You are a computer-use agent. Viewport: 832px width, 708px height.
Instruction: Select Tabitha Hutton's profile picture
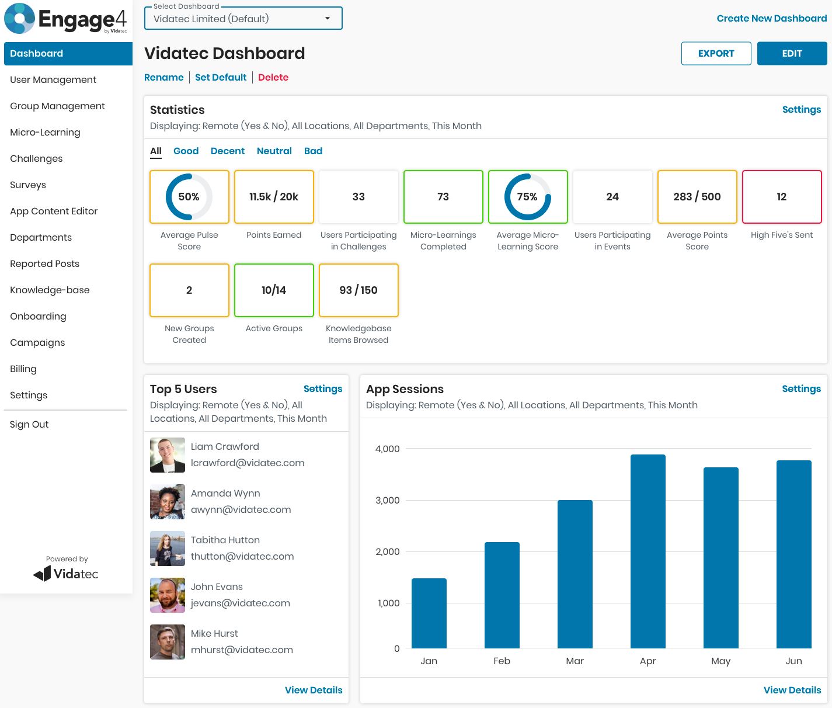(168, 549)
